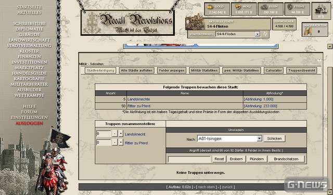Click the Holz wood resource icon
Screen dimensions: 333x195
(238, 6)
